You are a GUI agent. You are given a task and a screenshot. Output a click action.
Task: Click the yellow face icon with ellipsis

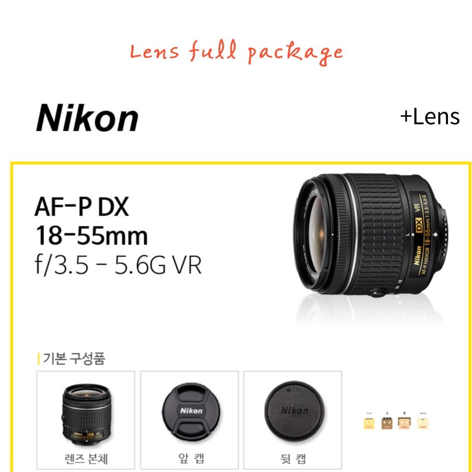tap(369, 421)
